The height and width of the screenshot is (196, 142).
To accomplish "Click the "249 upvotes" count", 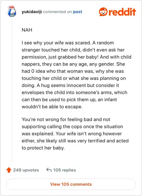I will click(x=26, y=170).
